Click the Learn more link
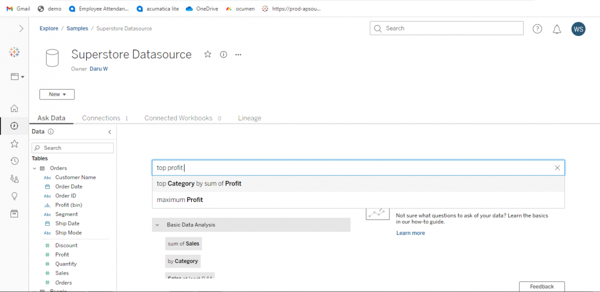The width and height of the screenshot is (600, 292). [410, 232]
